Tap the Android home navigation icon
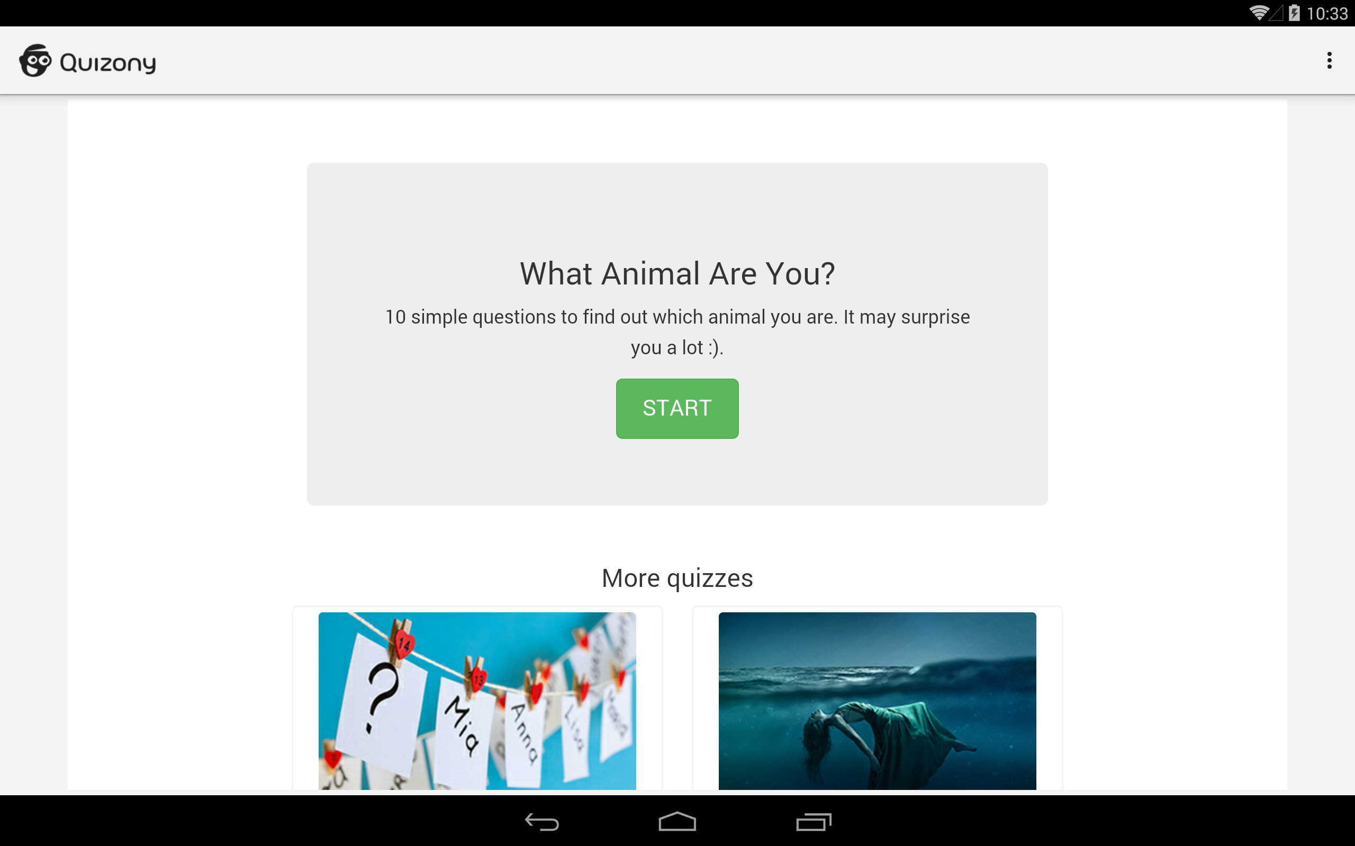Viewport: 1355px width, 846px height. point(677,821)
